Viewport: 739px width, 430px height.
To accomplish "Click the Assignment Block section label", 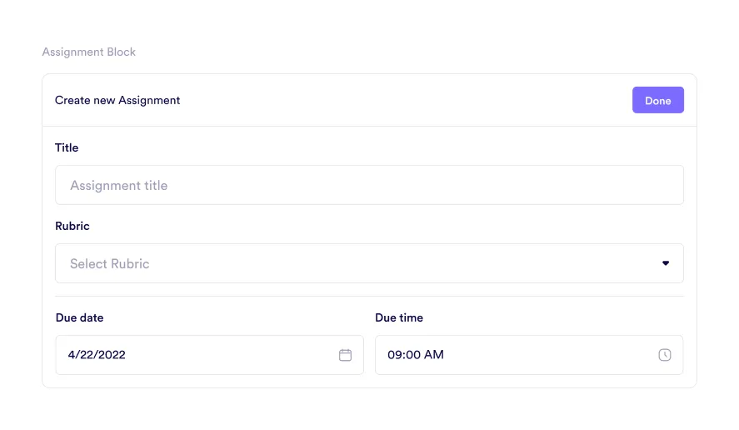I will (x=89, y=52).
